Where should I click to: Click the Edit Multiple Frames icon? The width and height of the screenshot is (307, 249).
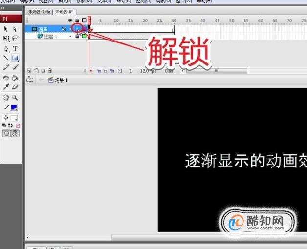pos(112,71)
